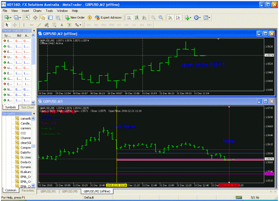
Task: Open the Data Window toolbar icon
Action: point(35,17)
